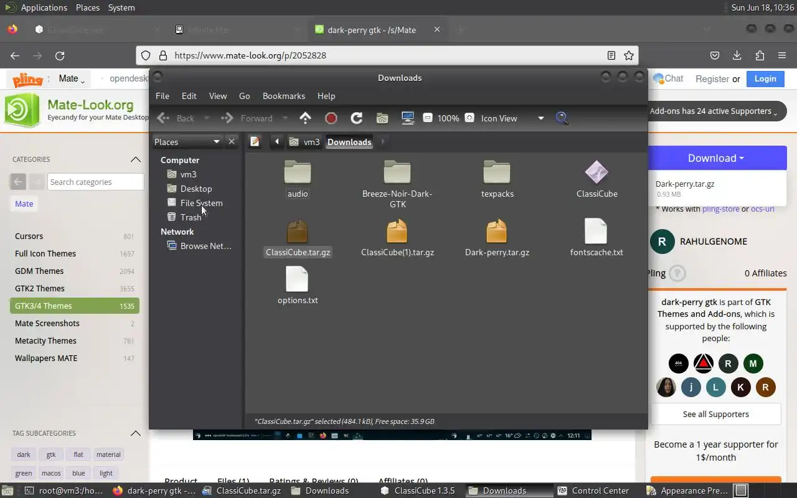Collapse the Categories section
This screenshot has width=797, height=498.
tap(135, 159)
